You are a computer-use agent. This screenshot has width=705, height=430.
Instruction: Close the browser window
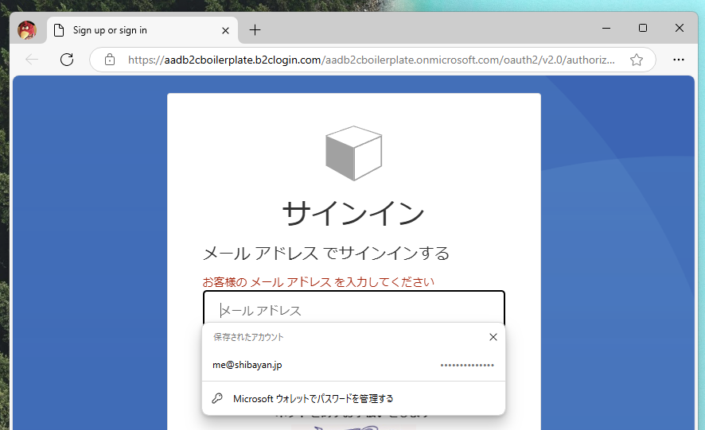coord(680,28)
